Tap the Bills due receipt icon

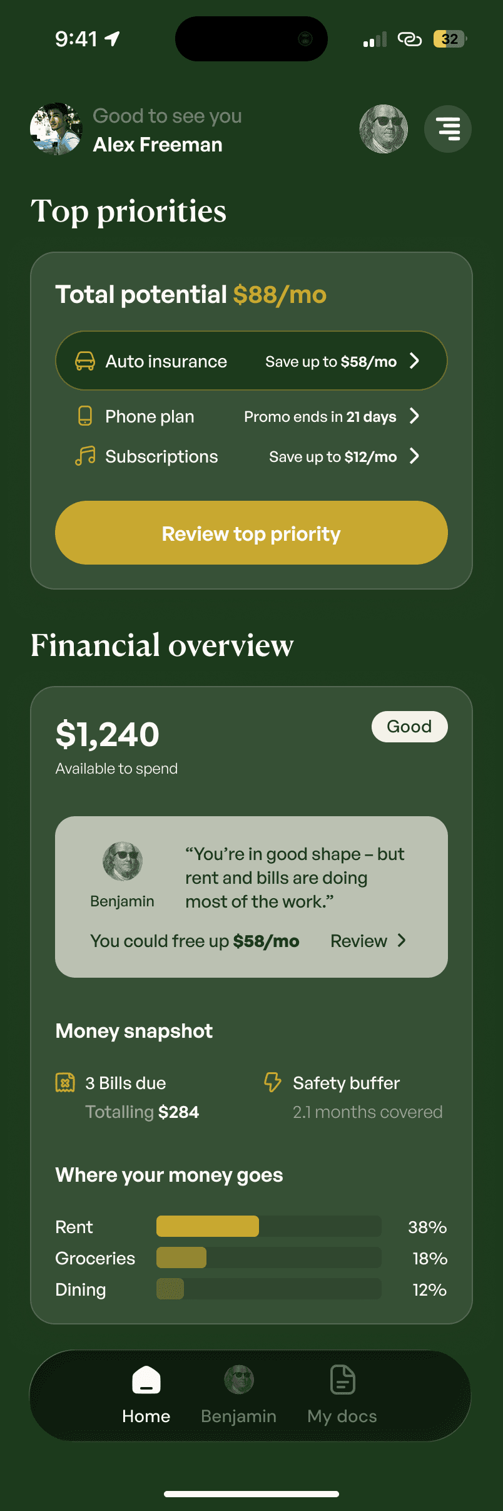pyautogui.click(x=66, y=1082)
